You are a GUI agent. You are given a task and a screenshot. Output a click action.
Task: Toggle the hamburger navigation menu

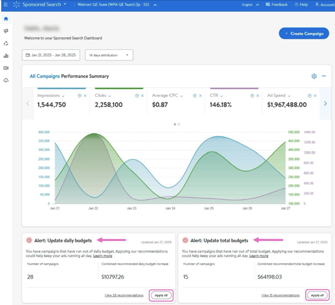coord(5,4)
